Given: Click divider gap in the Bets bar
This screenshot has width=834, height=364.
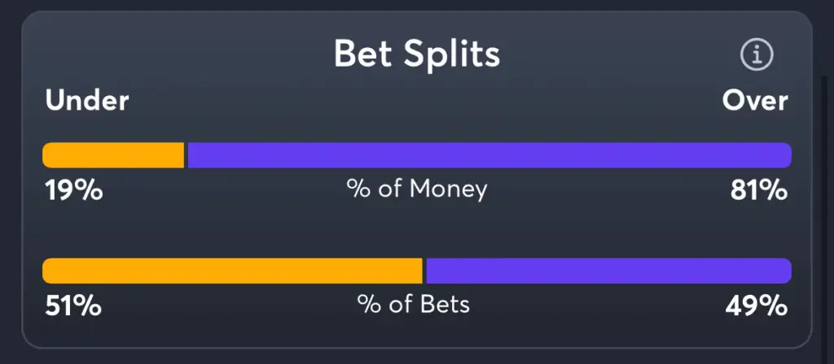Looking at the screenshot, I should (424, 271).
